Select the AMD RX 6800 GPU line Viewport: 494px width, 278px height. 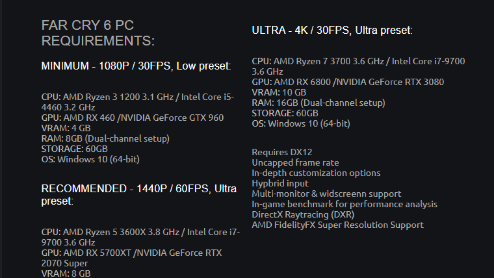(348, 82)
